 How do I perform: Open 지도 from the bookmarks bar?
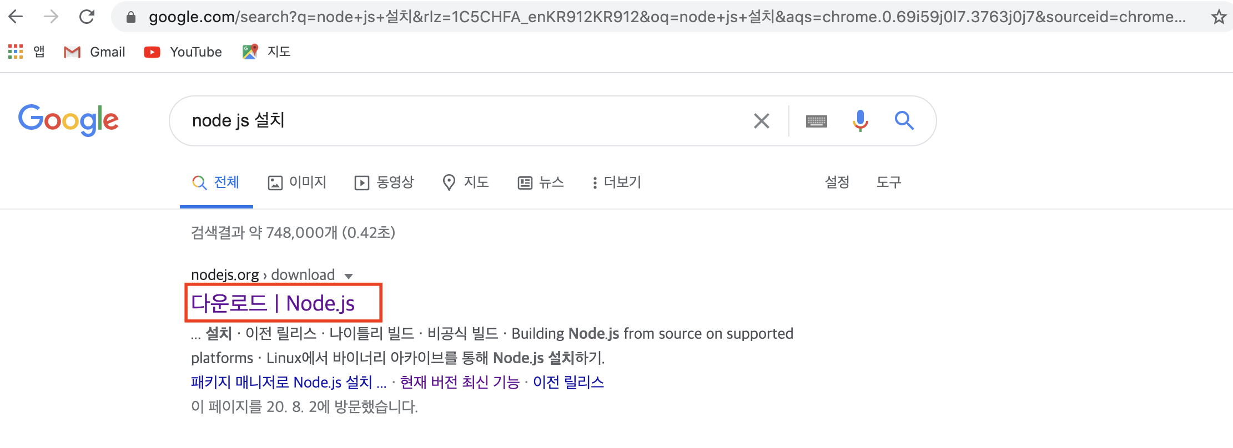[266, 51]
